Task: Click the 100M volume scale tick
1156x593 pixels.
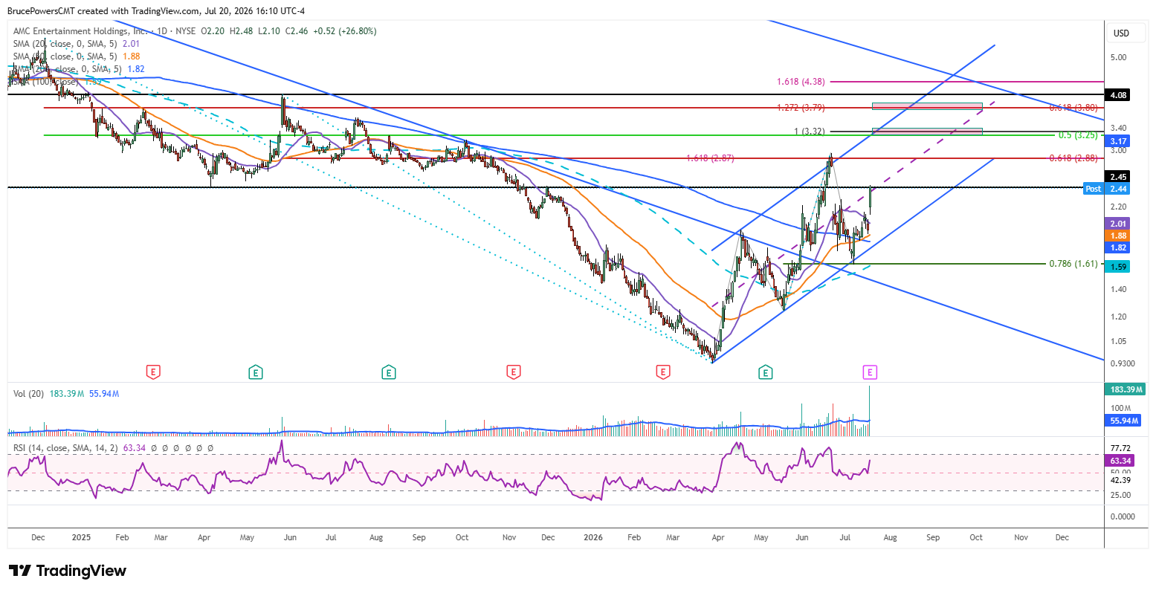Action: pyautogui.click(x=1121, y=408)
